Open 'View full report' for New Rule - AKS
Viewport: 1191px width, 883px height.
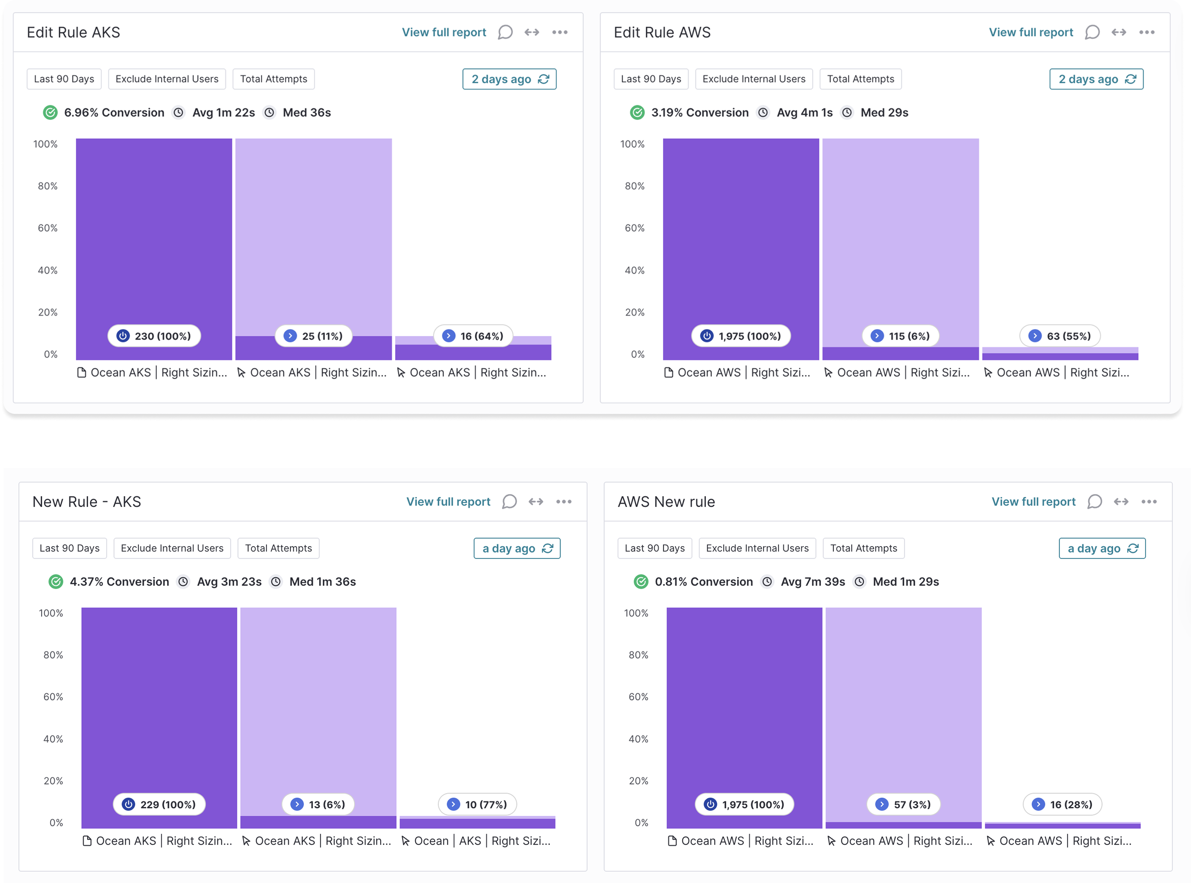tap(448, 502)
